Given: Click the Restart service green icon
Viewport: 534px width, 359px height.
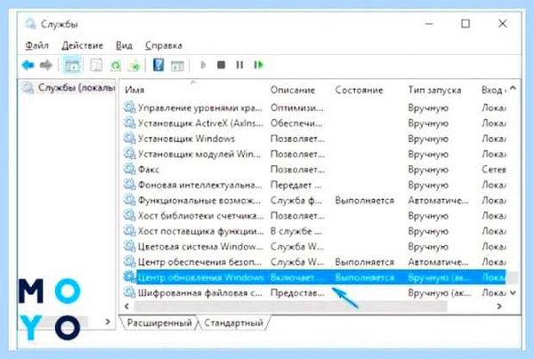Looking at the screenshot, I should tap(259, 65).
